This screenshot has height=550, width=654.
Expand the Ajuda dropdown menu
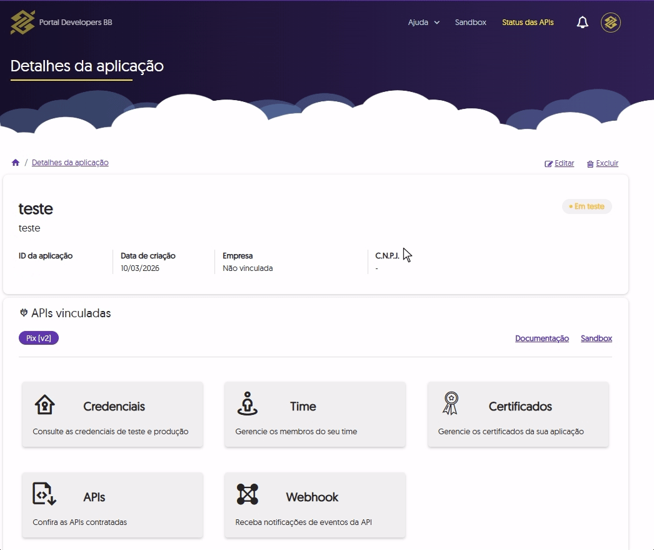423,23
